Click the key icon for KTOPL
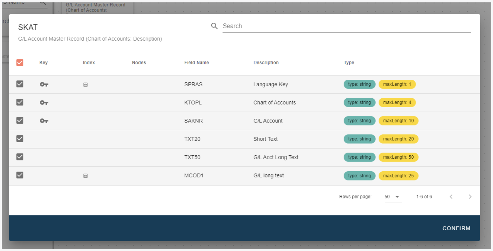The width and height of the screenshot is (493, 251). (x=44, y=102)
